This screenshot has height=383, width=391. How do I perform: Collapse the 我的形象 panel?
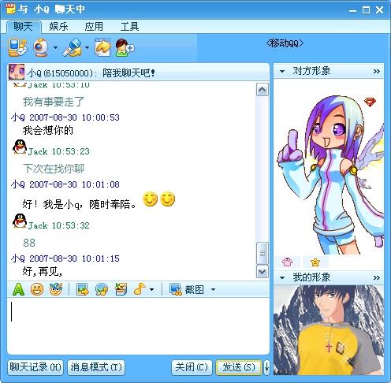(282, 277)
